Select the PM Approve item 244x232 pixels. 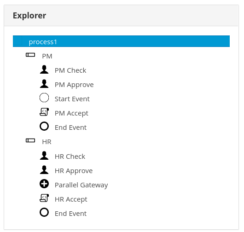[74, 85]
